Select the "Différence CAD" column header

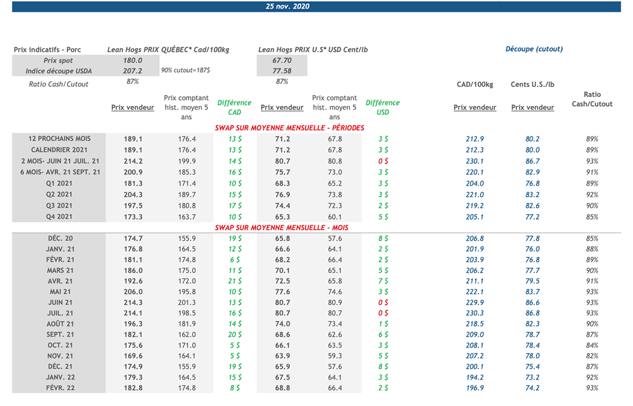[x=234, y=107]
